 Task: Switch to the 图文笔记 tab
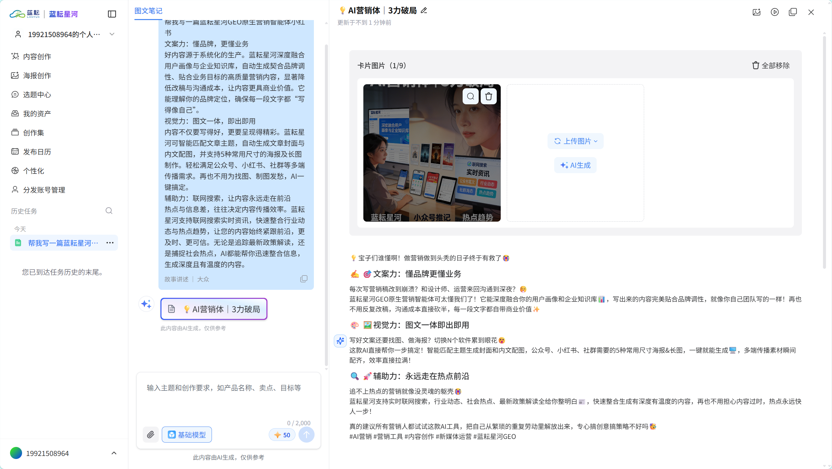click(x=148, y=11)
